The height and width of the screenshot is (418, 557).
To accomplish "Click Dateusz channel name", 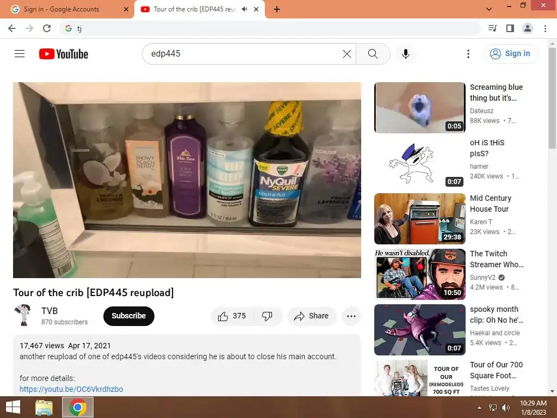I will tap(482, 111).
